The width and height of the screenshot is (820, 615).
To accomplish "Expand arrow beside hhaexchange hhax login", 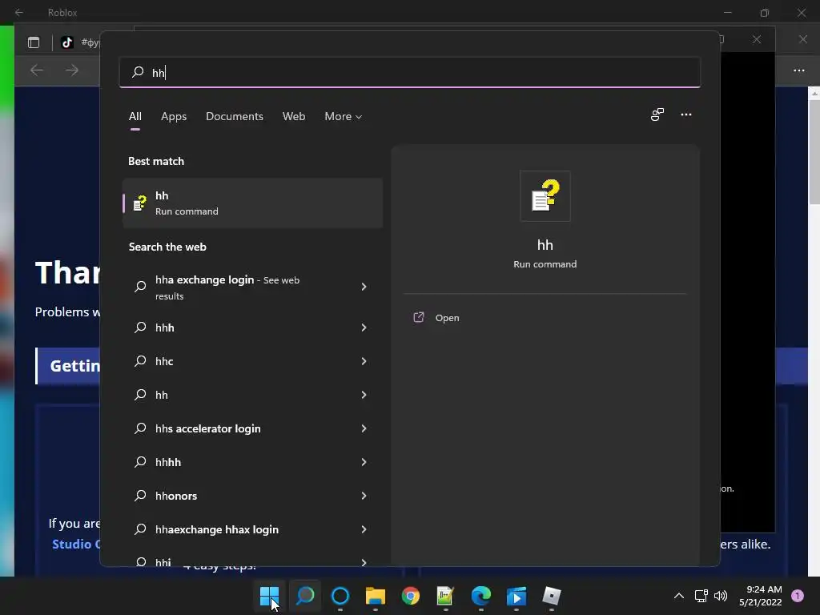I will [x=364, y=529].
